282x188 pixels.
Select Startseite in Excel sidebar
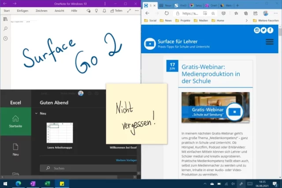pos(16,122)
